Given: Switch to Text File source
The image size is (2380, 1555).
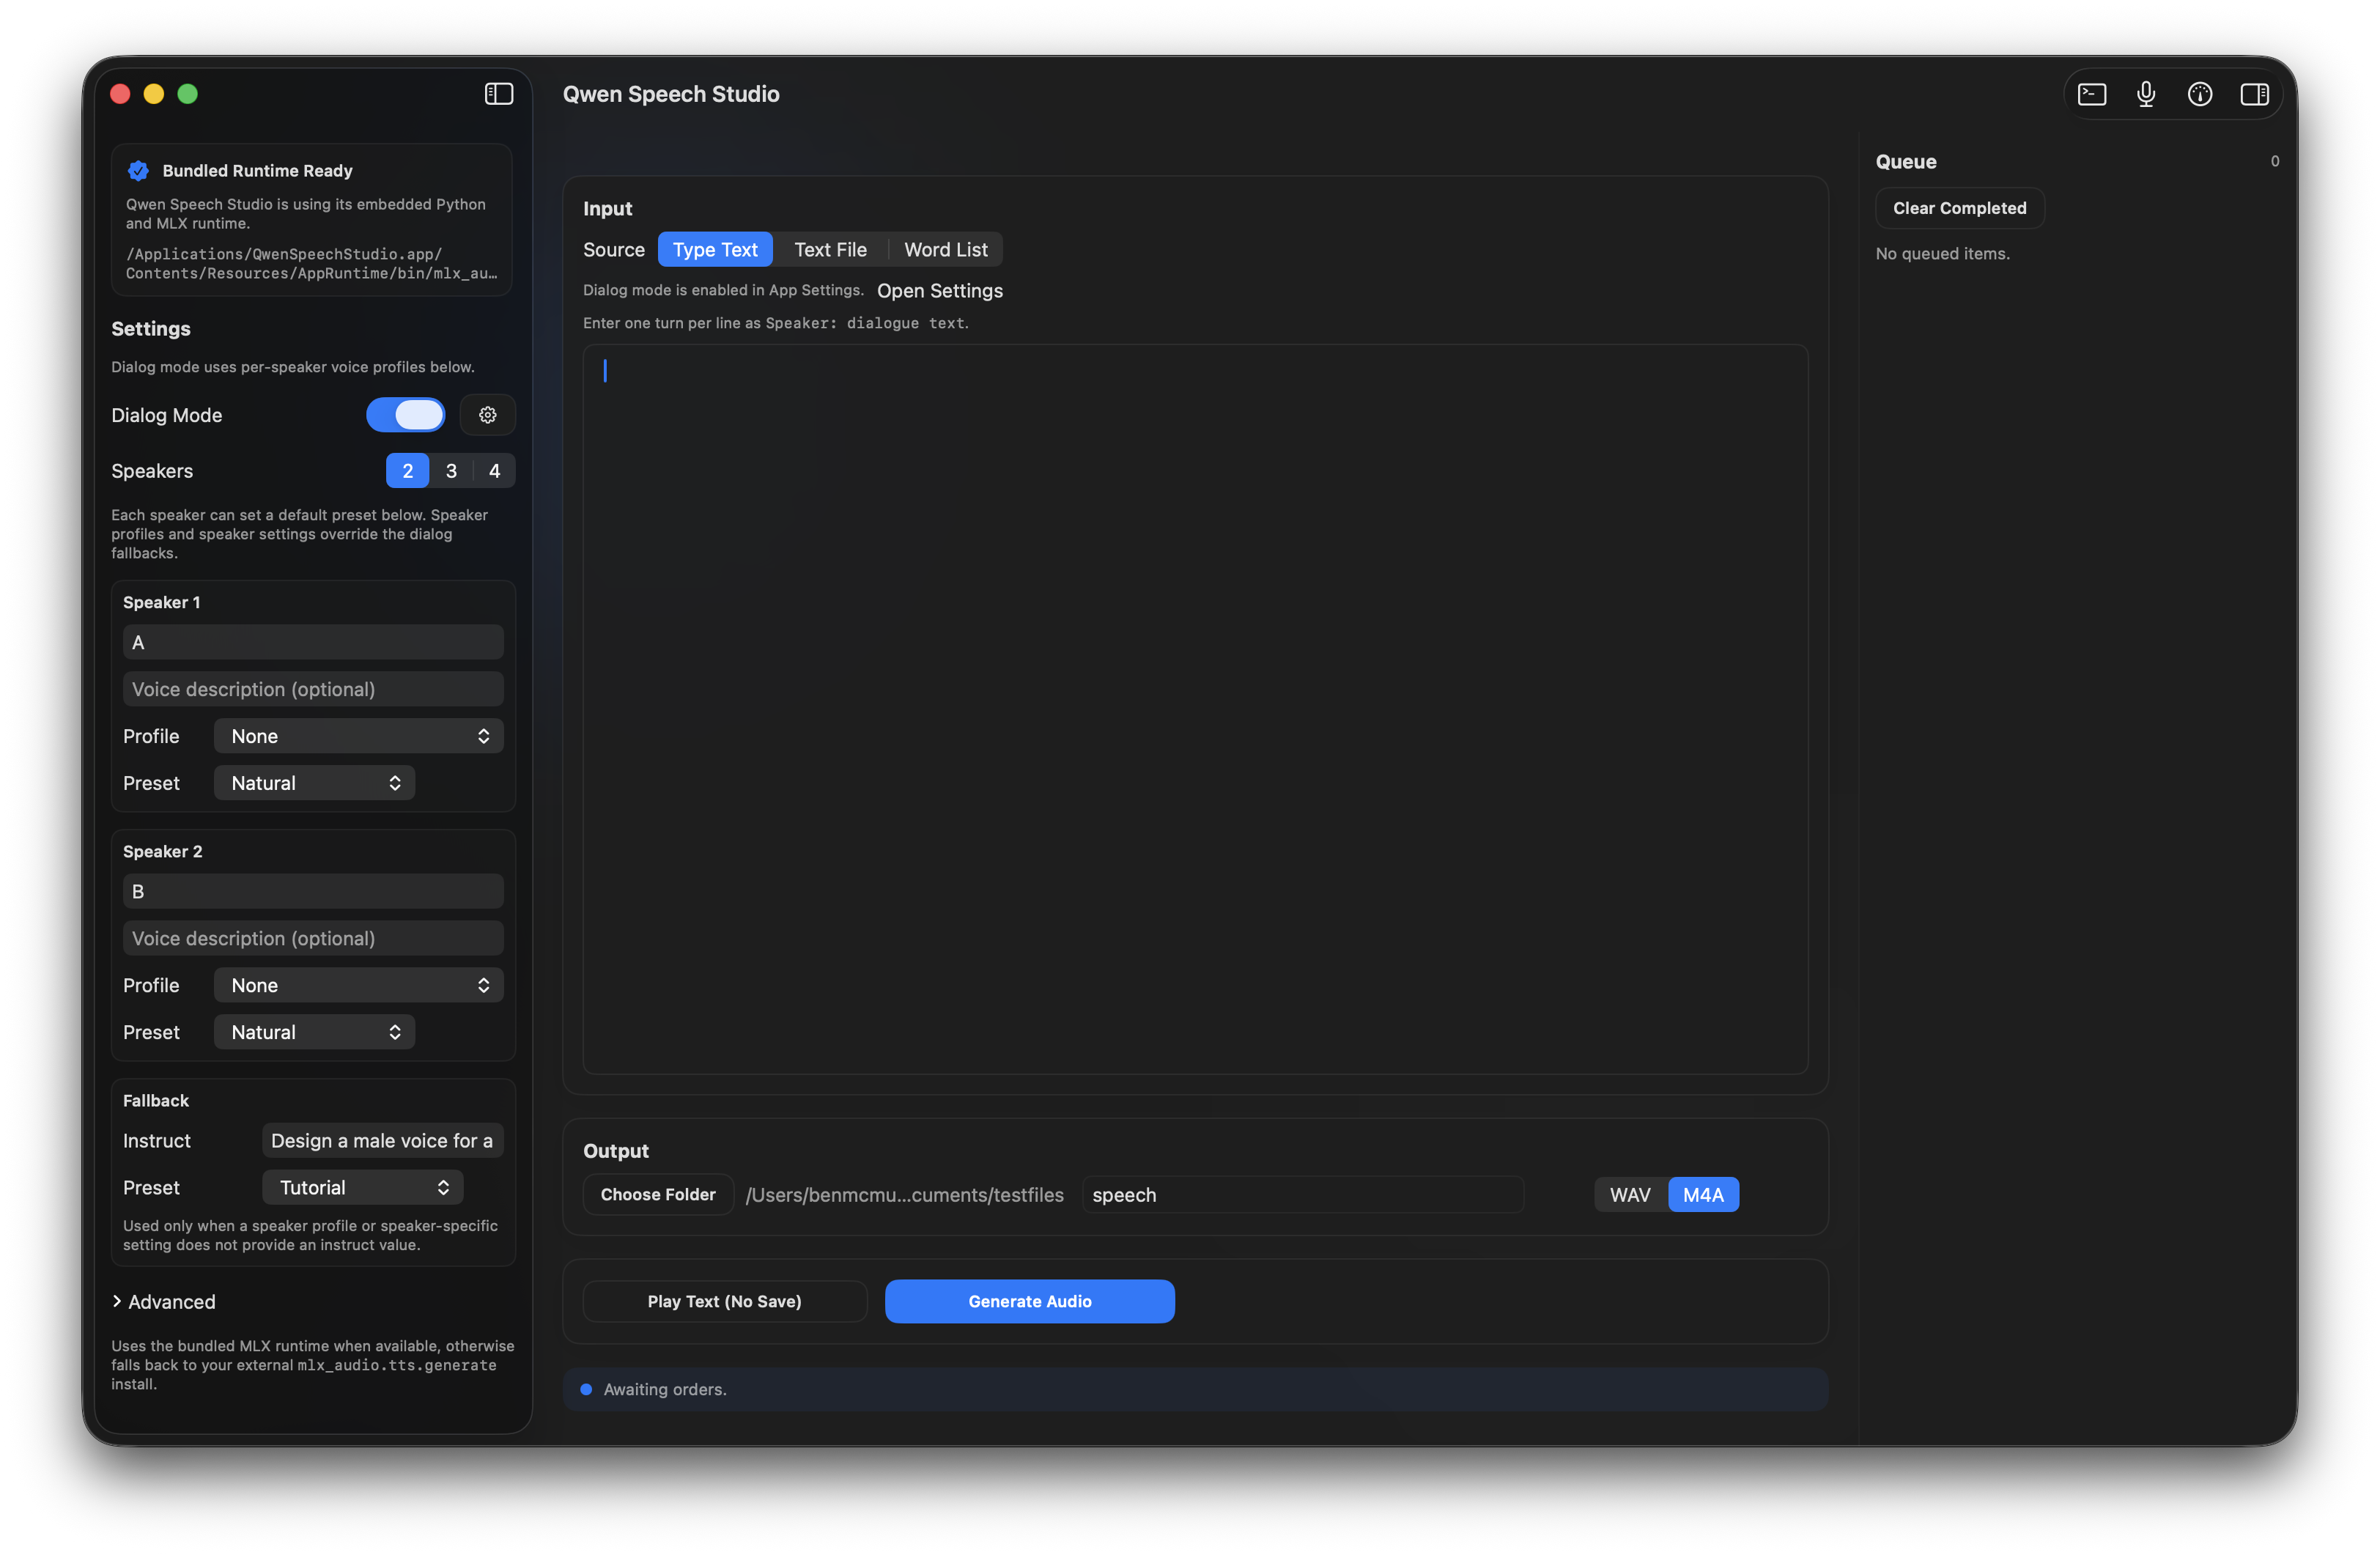Looking at the screenshot, I should click(830, 250).
